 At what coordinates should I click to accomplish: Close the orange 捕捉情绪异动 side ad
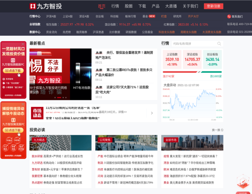click(23, 104)
